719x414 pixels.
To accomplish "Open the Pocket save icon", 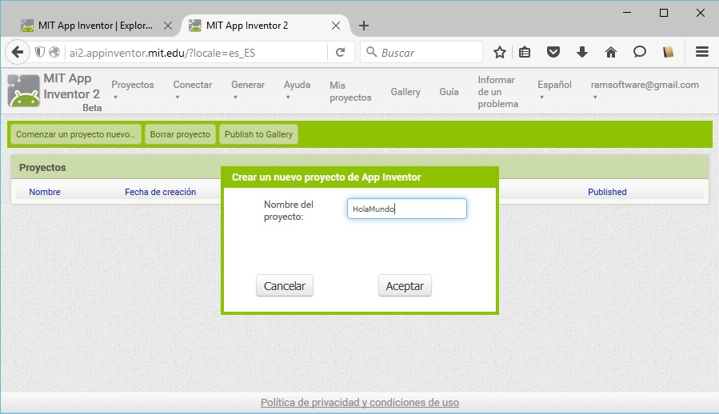I will tap(553, 53).
